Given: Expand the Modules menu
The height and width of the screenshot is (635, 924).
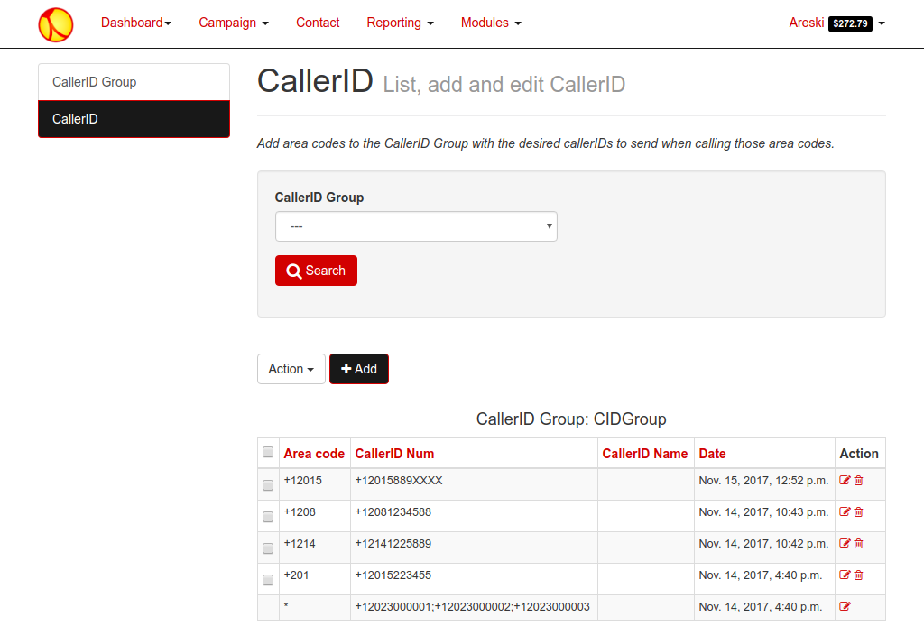Looking at the screenshot, I should point(491,23).
